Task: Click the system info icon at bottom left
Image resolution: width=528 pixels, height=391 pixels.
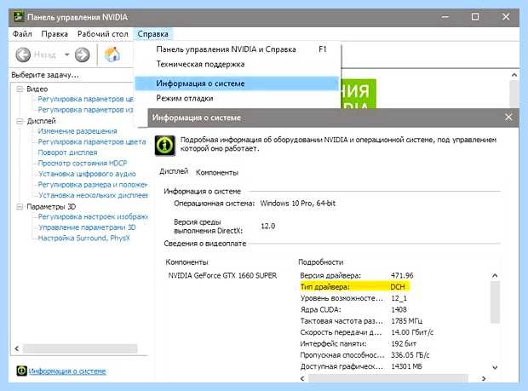Action: pos(21,371)
